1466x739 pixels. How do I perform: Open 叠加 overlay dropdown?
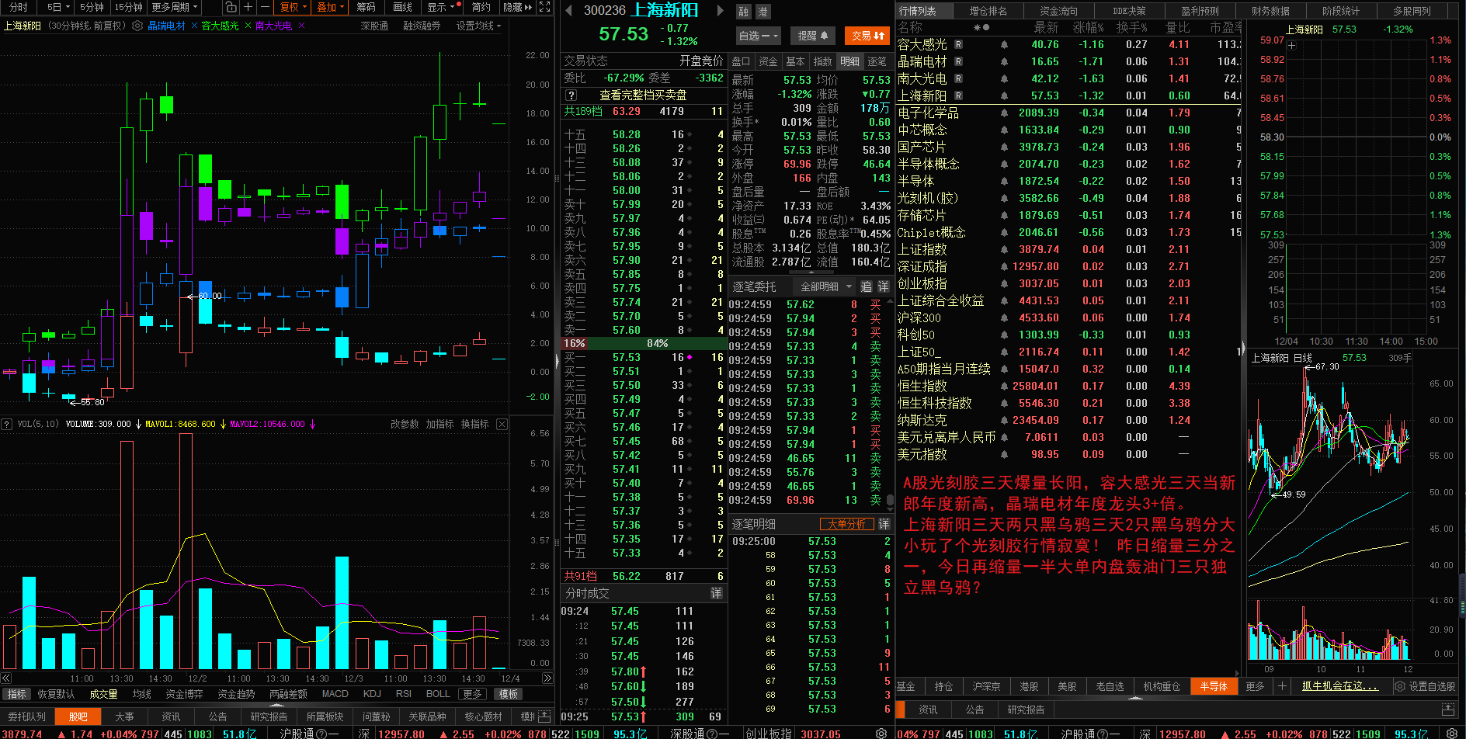tap(330, 7)
